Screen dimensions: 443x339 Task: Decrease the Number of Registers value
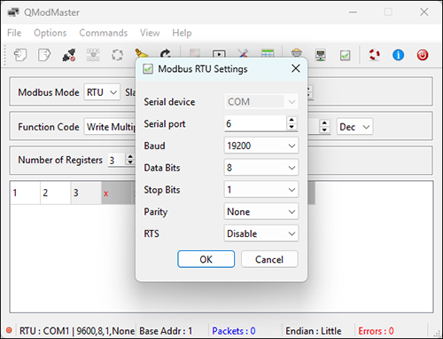coord(130,162)
